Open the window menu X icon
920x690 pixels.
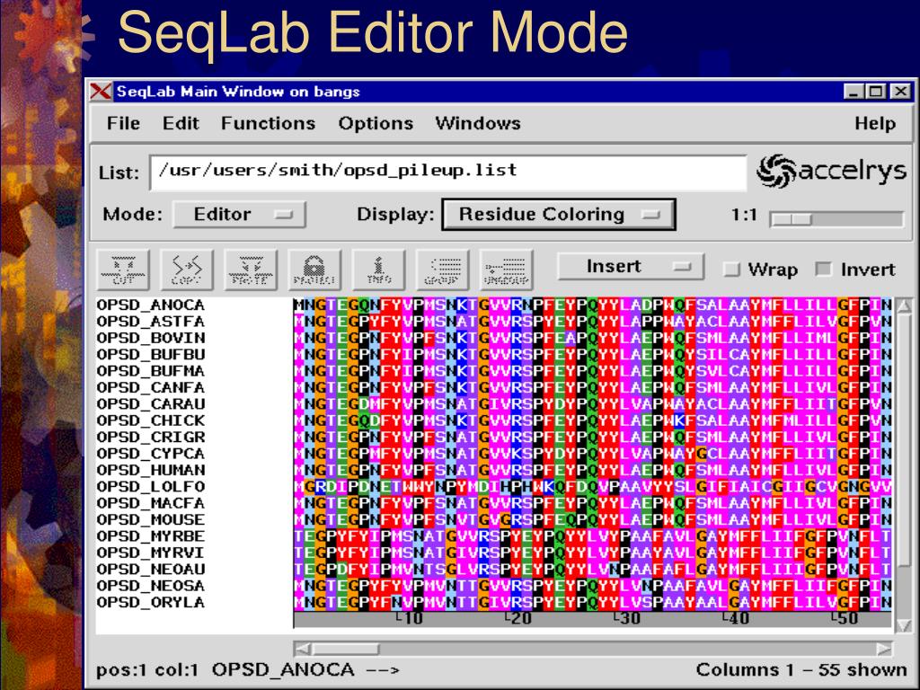101,92
